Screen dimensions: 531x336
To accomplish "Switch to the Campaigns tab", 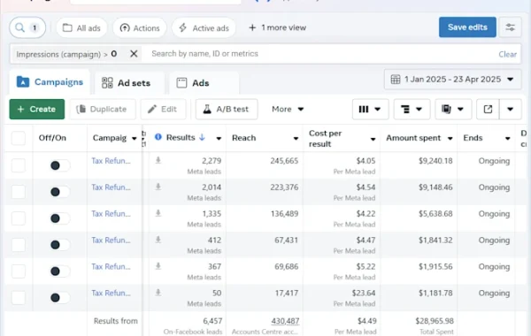I will click(x=50, y=82).
